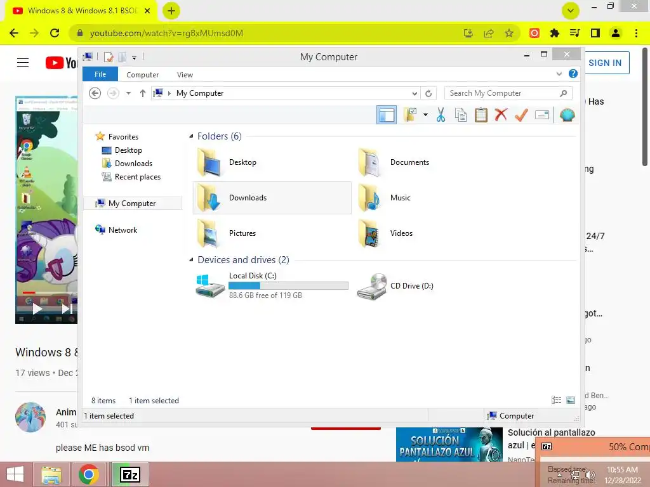Click Chrome reload page button
The width and height of the screenshot is (650, 487).
(55, 33)
